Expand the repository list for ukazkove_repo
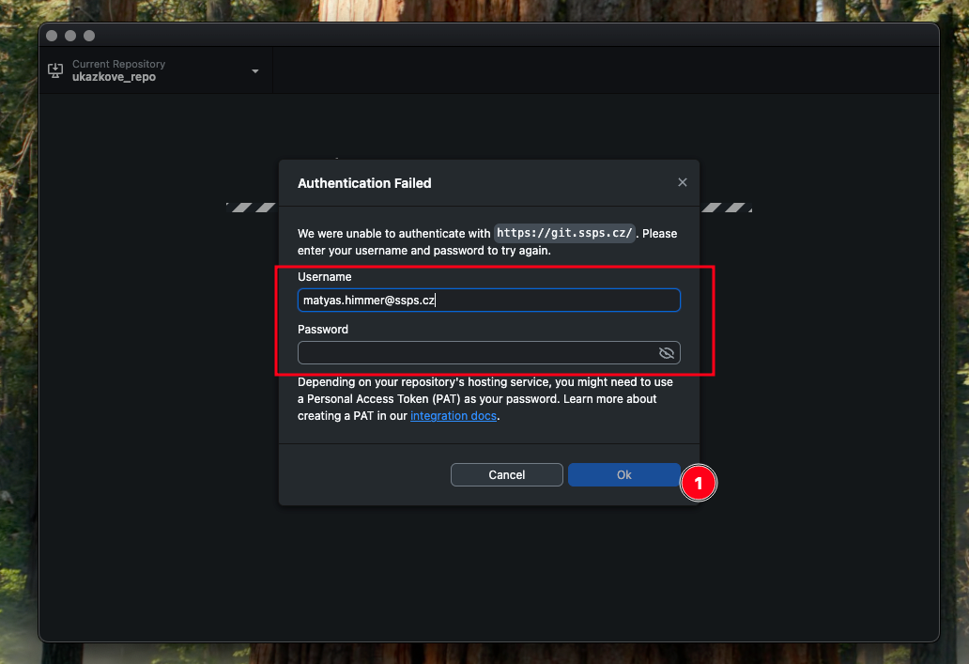This screenshot has width=969, height=664. pyautogui.click(x=254, y=69)
